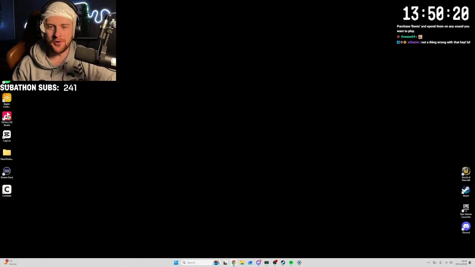This screenshot has width=475, height=267.
Task: Click the username xChanix in chat
Action: 413,42
